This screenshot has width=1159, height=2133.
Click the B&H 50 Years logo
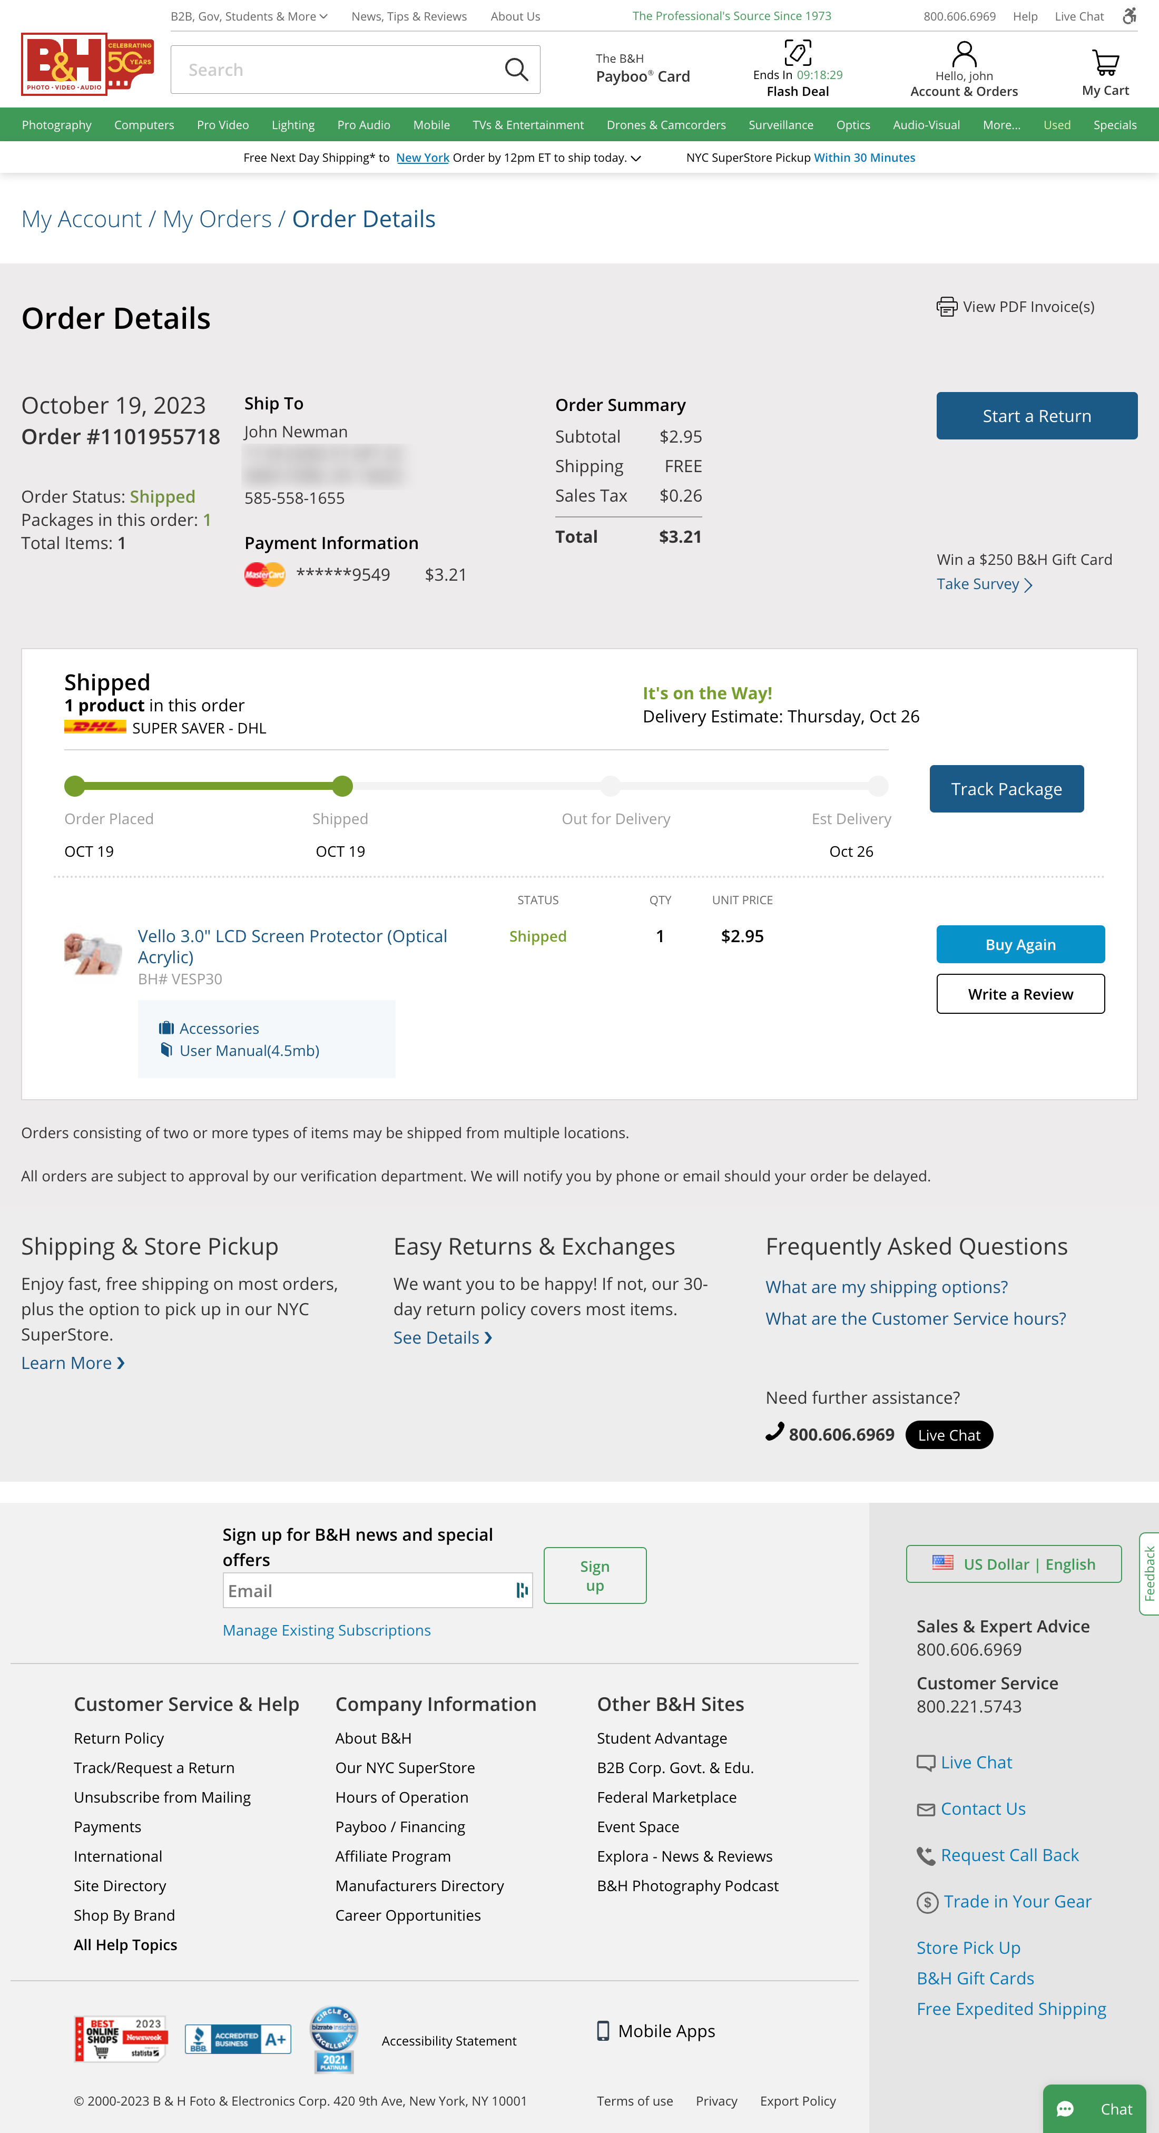[87, 65]
